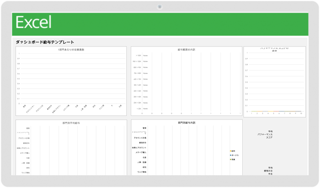Viewport: 320px width, 188px height.
Task: Select 財務とアカウント label in 部門別給与内訳 chart
Action: tap(139, 148)
